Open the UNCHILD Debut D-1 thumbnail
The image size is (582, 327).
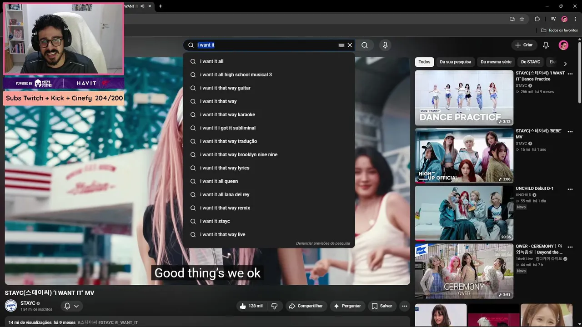tap(464, 213)
